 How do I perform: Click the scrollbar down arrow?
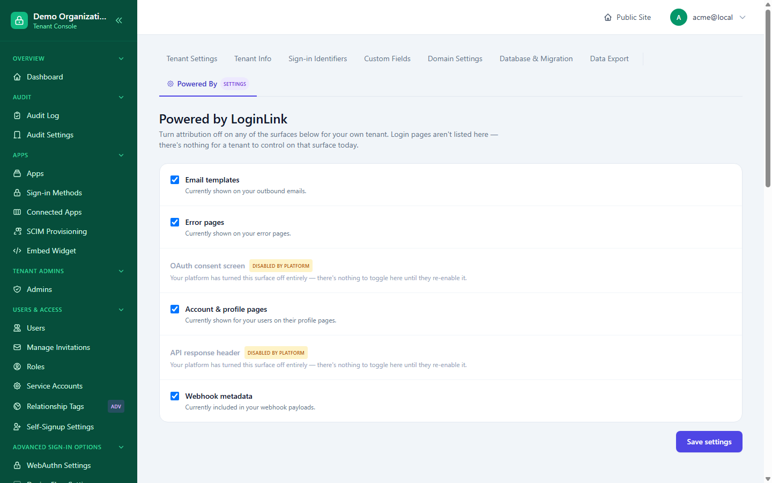(768, 479)
